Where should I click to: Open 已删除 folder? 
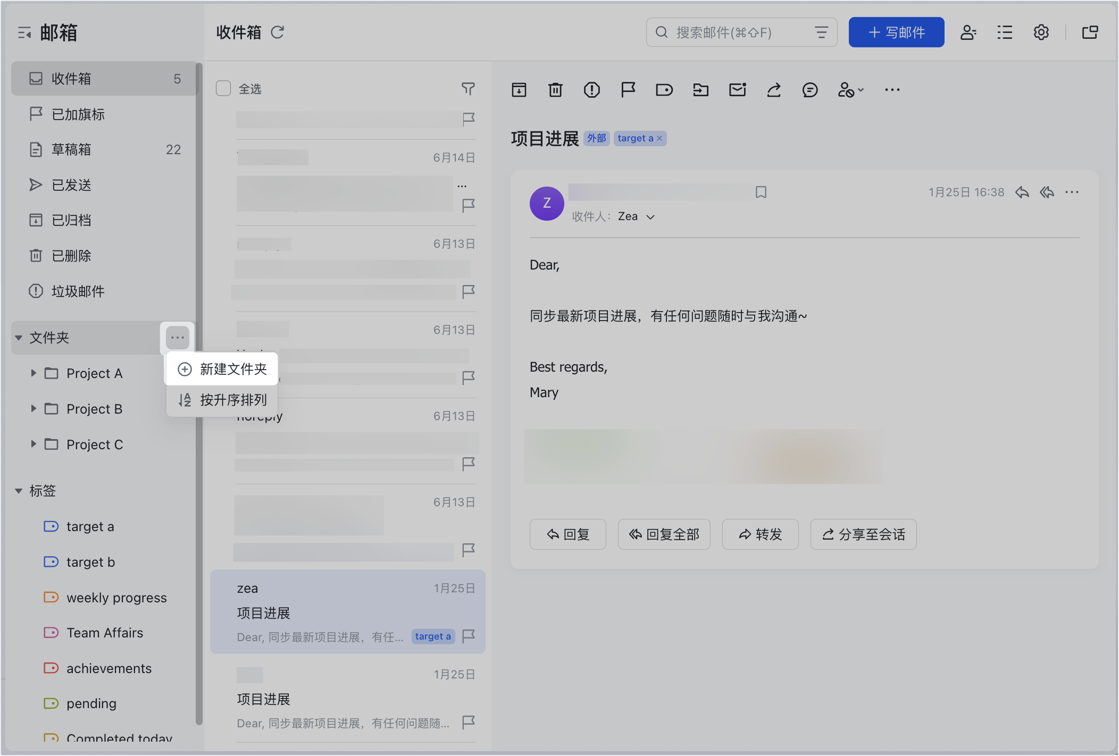pyautogui.click(x=104, y=256)
